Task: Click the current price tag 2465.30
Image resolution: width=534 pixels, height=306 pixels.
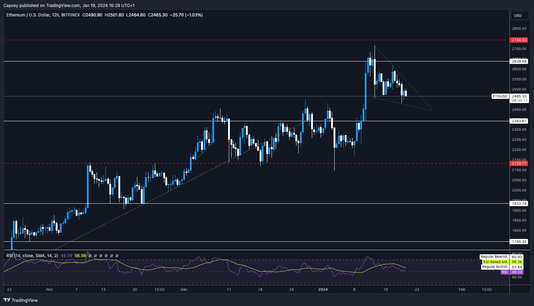Action: 519,96
